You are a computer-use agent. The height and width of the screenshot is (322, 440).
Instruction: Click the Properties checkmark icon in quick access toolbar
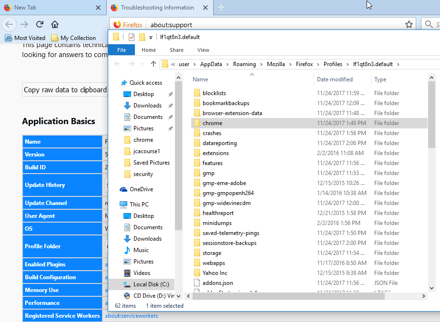click(131, 37)
